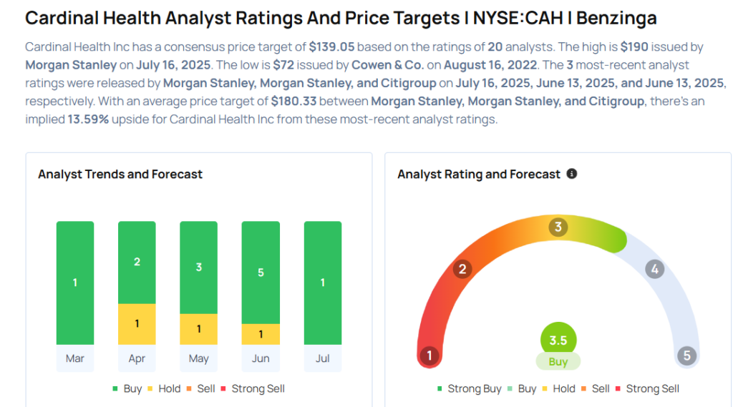Click gauge marker number 5
Image resolution: width=733 pixels, height=407 pixels.
686,355
